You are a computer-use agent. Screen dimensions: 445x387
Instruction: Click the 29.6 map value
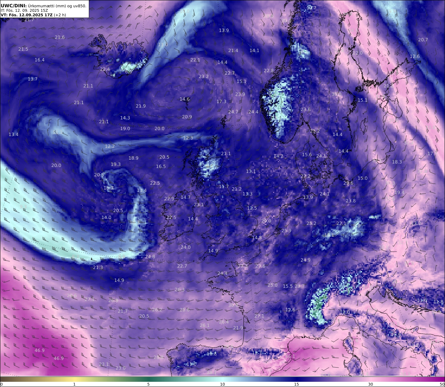[x=348, y=183]
